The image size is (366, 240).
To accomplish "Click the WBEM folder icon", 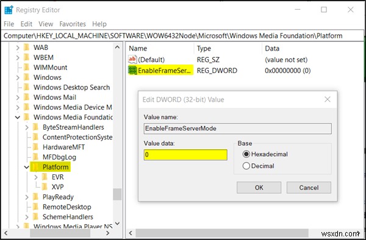I will click(x=27, y=57).
